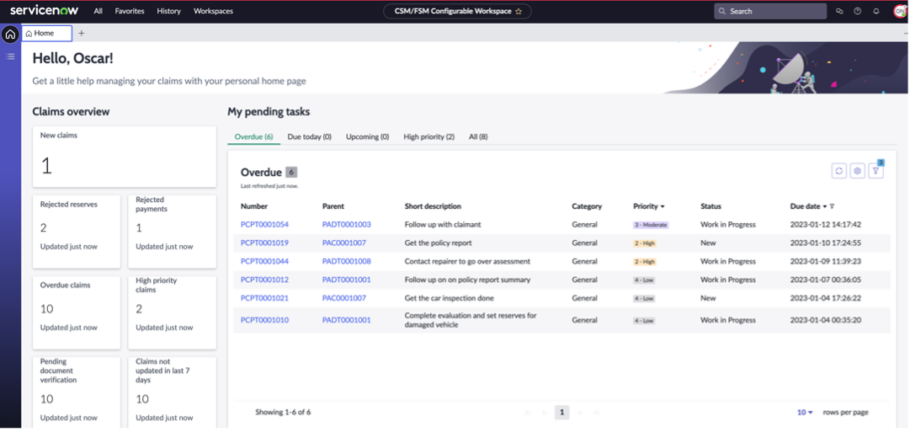Screen dimensions: 910x432
Task: Refresh the Overdue list
Action: [x=838, y=171]
